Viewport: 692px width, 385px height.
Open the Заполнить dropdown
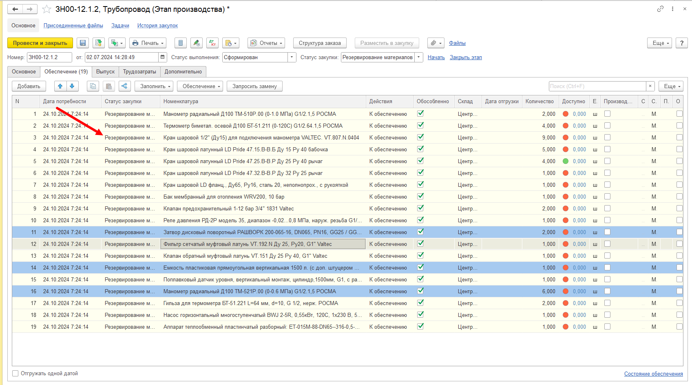click(155, 86)
